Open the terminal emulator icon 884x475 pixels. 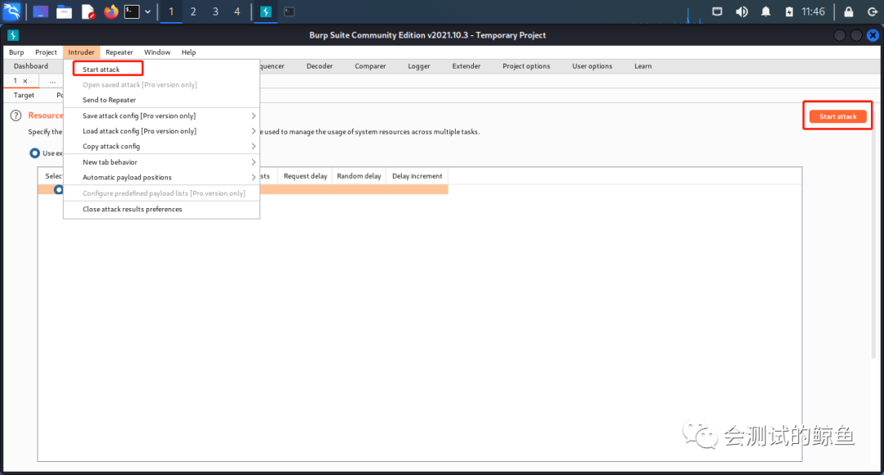pos(132,11)
